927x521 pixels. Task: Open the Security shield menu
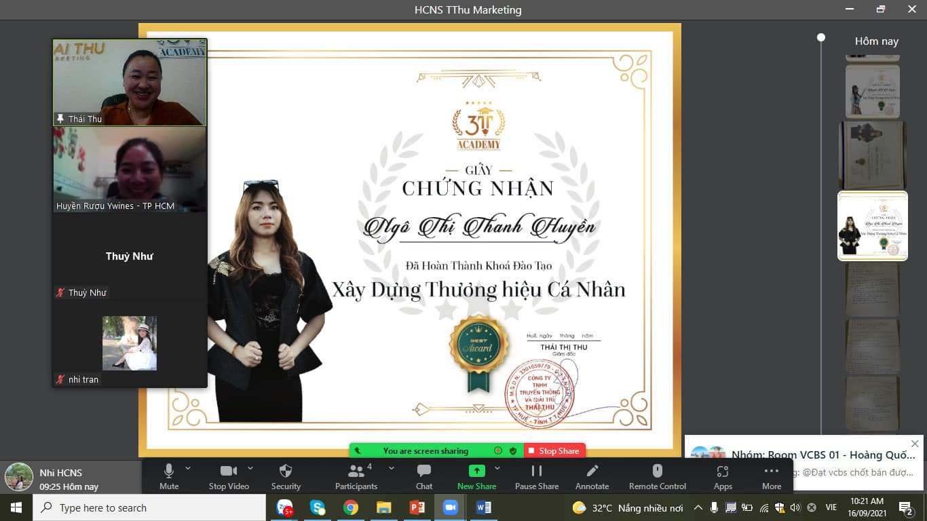(286, 476)
